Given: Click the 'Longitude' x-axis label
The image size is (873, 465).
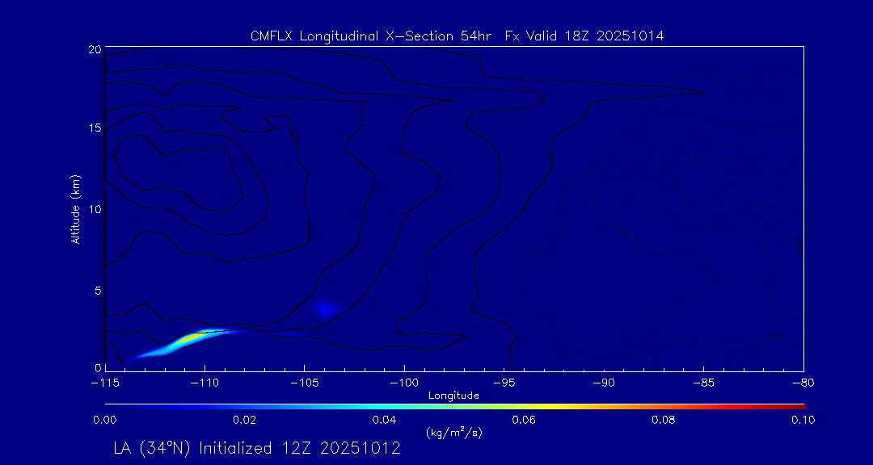Looking at the screenshot, I should [453, 396].
